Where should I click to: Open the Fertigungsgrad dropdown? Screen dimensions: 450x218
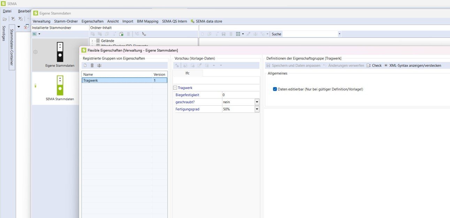pyautogui.click(x=257, y=109)
